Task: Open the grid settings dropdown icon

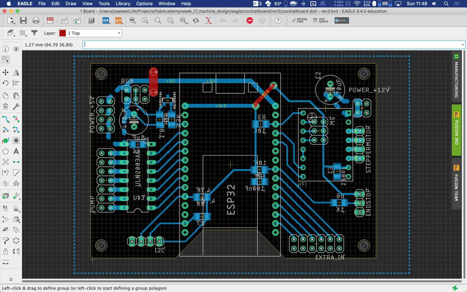Action: point(23,33)
